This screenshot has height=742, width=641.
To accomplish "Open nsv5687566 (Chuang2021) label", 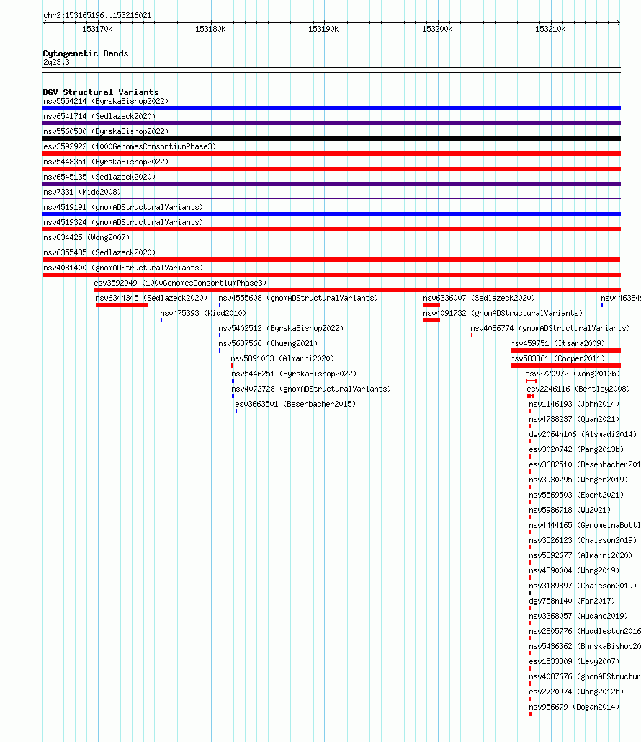I will (268, 343).
